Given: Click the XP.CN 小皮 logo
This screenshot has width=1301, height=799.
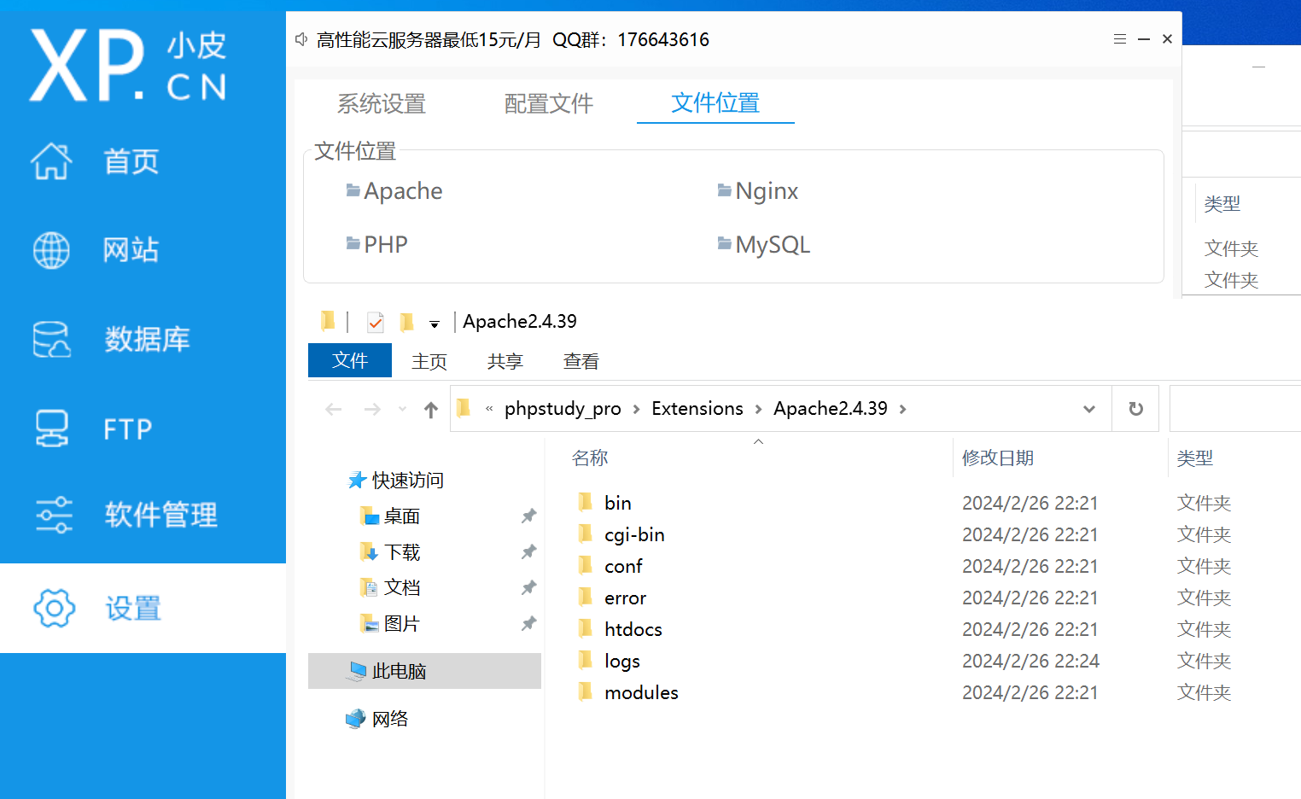Looking at the screenshot, I should 128,65.
